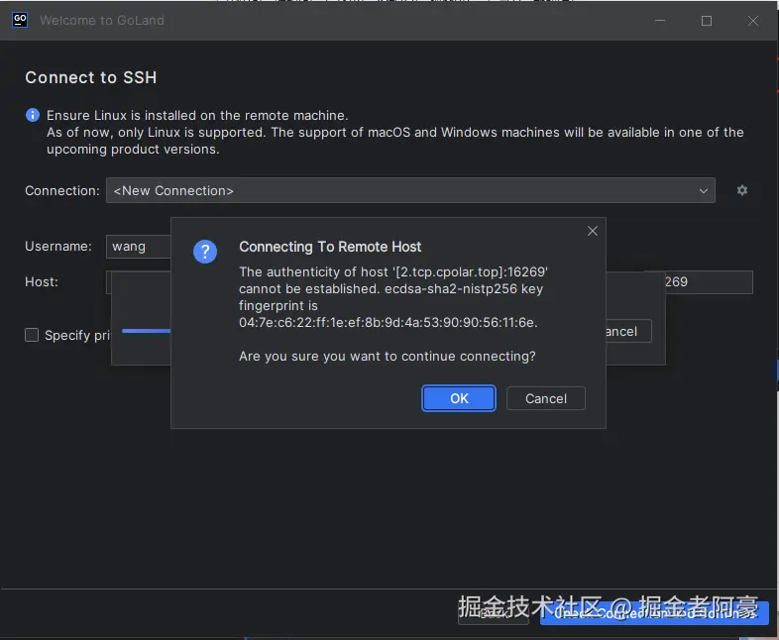Click the text 'Are you sure you want to continue connecting?'
This screenshot has width=779, height=640.
pos(387,357)
